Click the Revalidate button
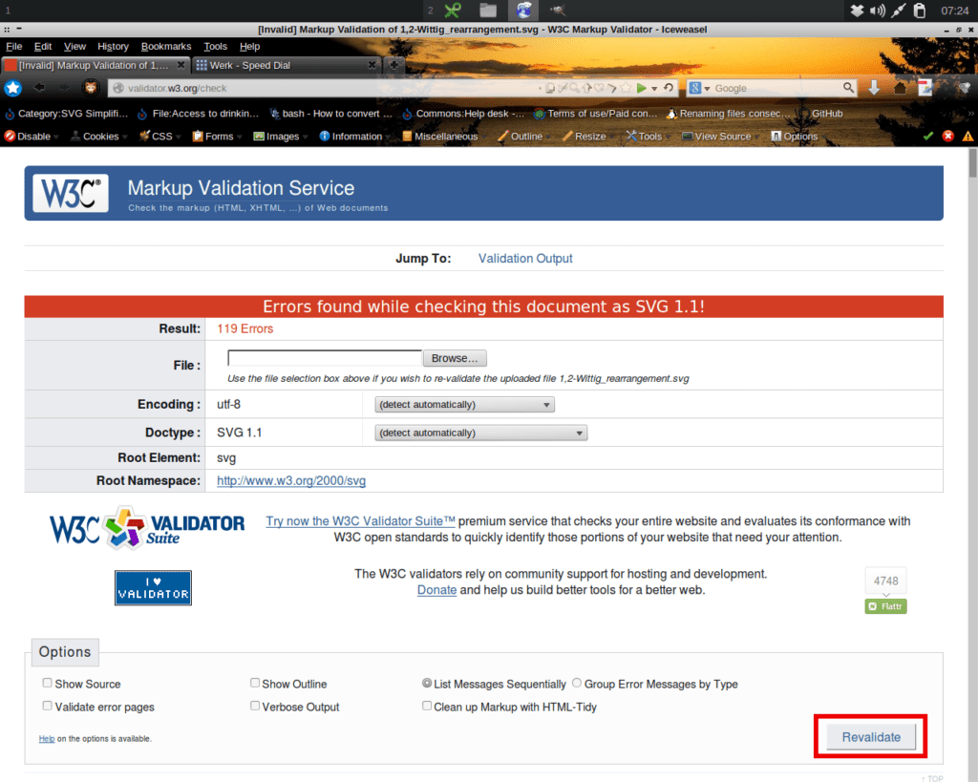The image size is (978, 782). coord(869,736)
